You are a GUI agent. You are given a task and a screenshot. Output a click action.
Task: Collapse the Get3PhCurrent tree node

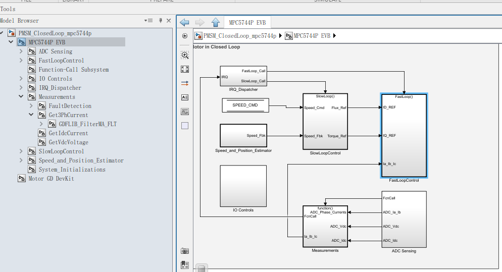tap(31, 115)
